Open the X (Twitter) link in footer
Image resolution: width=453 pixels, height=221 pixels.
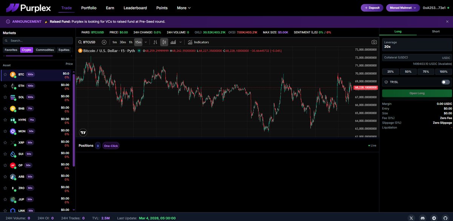pyautogui.click(x=412, y=218)
